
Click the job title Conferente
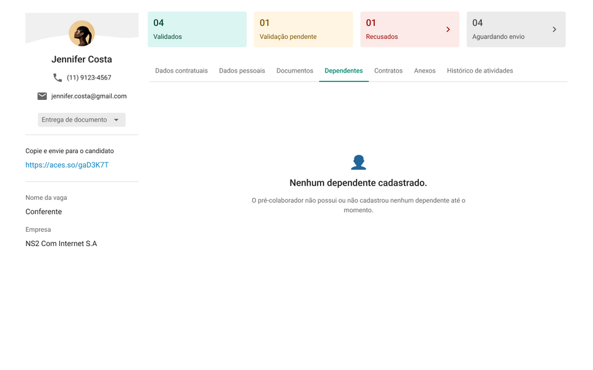[x=43, y=212]
